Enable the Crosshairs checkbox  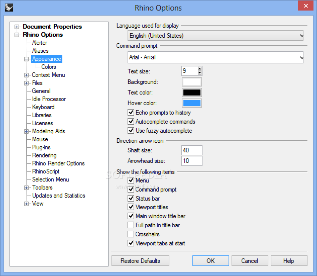131,234
